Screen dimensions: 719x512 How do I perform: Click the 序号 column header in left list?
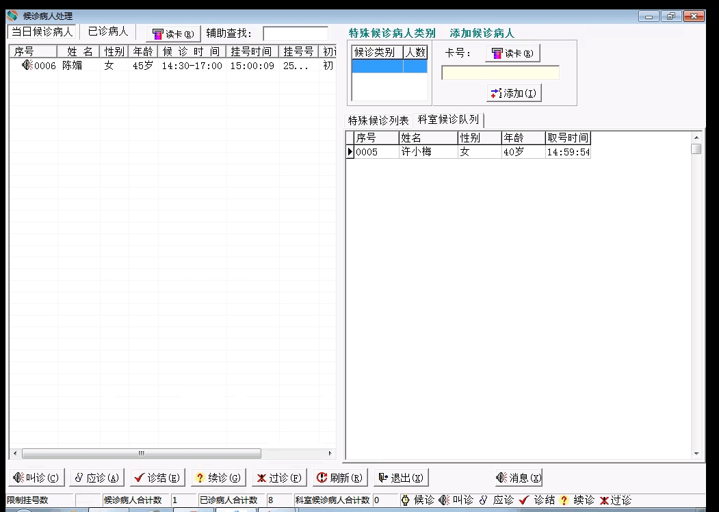click(x=33, y=51)
